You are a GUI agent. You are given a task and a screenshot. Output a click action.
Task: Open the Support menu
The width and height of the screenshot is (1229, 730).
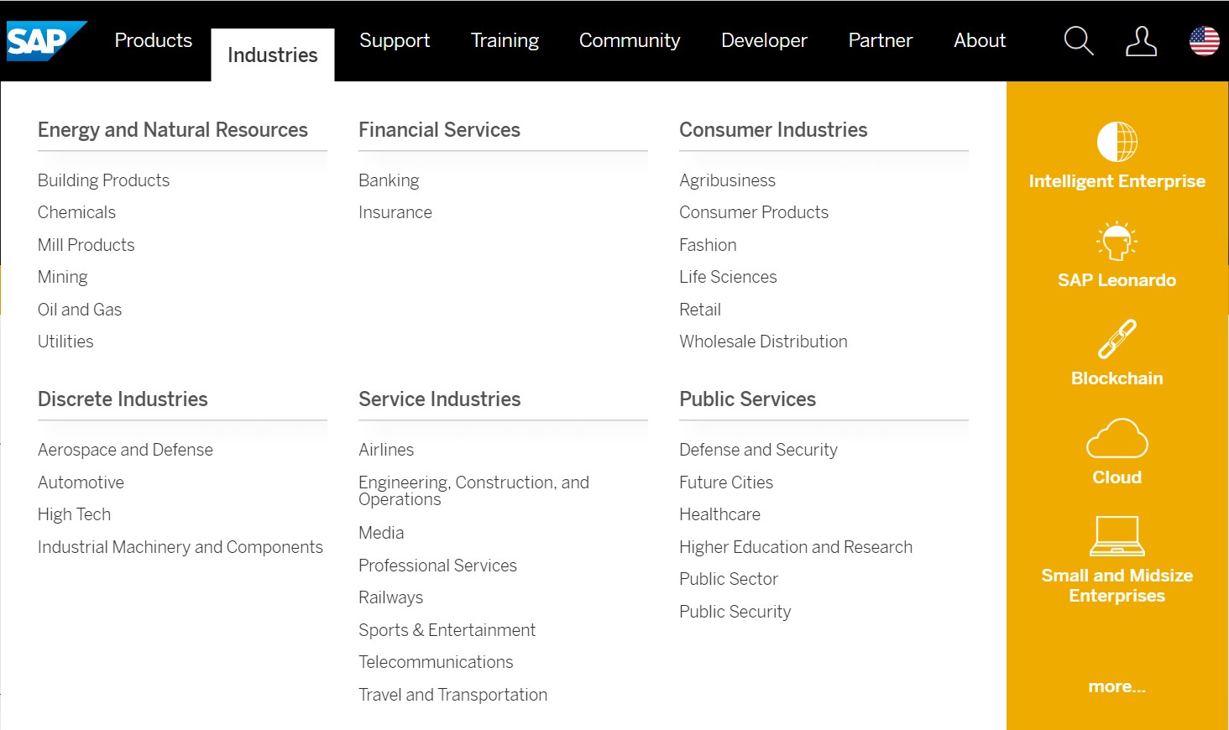click(395, 40)
